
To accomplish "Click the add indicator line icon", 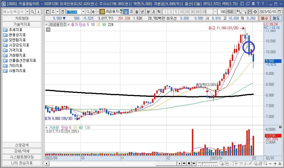I will point(244,12).
